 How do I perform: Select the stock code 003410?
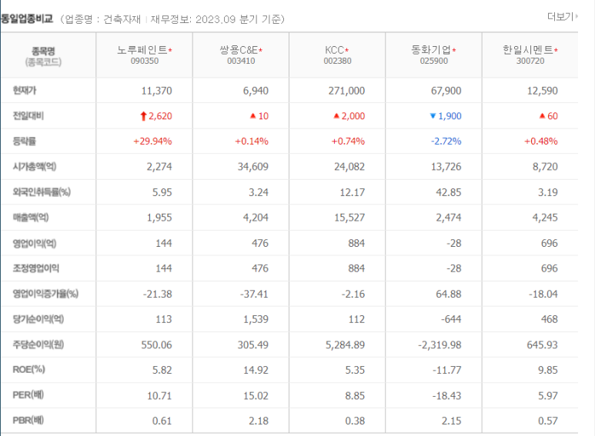(x=241, y=61)
